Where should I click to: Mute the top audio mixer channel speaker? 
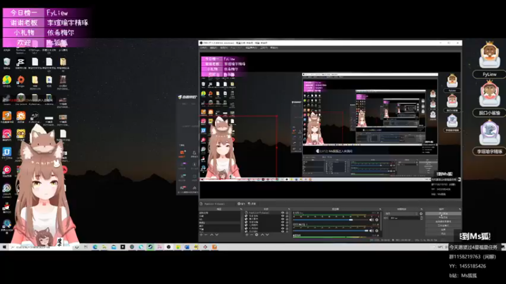pos(371,220)
